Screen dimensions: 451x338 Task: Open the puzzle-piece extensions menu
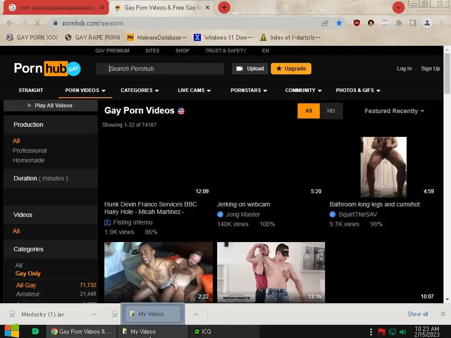tap(399, 23)
